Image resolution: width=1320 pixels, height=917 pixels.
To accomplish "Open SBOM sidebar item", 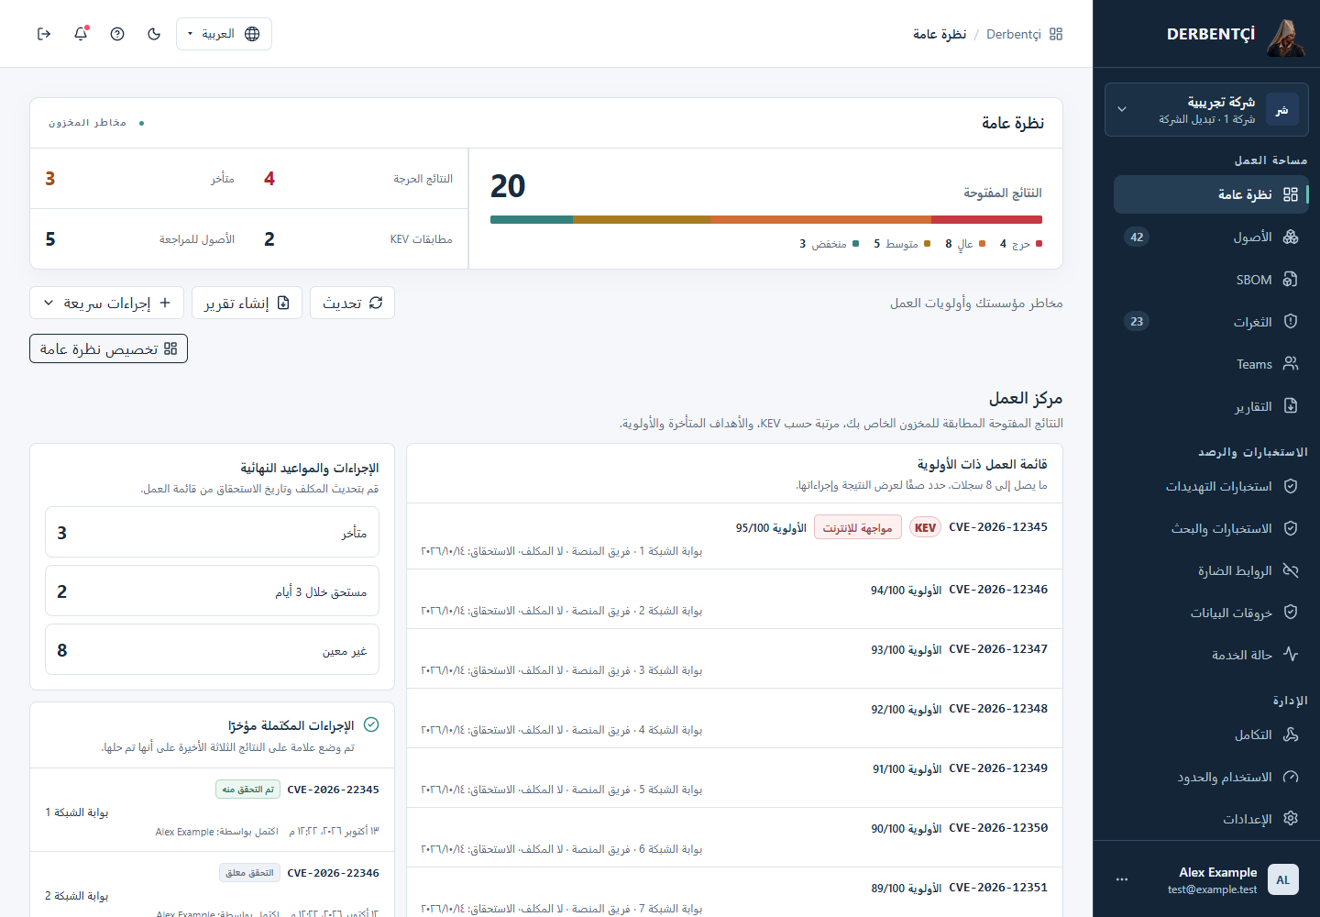I will (x=1211, y=280).
